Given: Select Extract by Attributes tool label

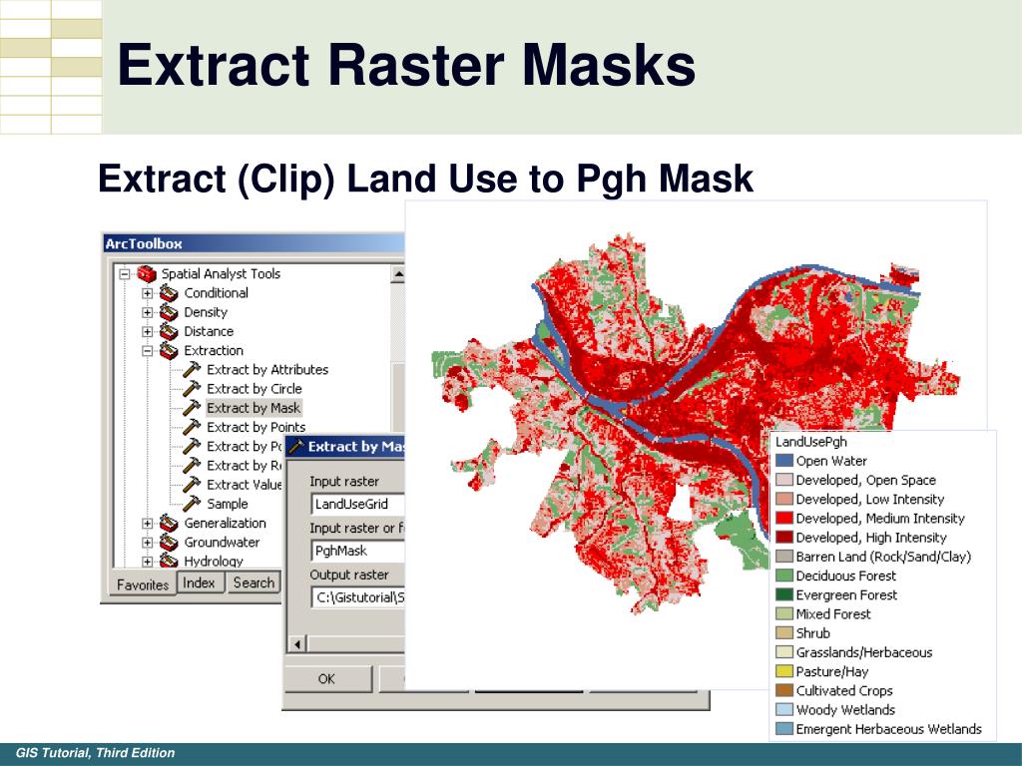Looking at the screenshot, I should (x=267, y=369).
